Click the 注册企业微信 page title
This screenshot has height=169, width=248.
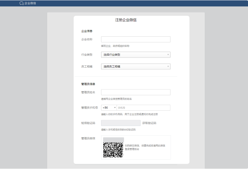[x=126, y=20]
